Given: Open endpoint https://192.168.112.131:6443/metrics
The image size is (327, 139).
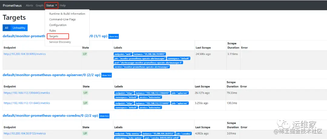Looking at the screenshot, I should [x=27, y=103].
